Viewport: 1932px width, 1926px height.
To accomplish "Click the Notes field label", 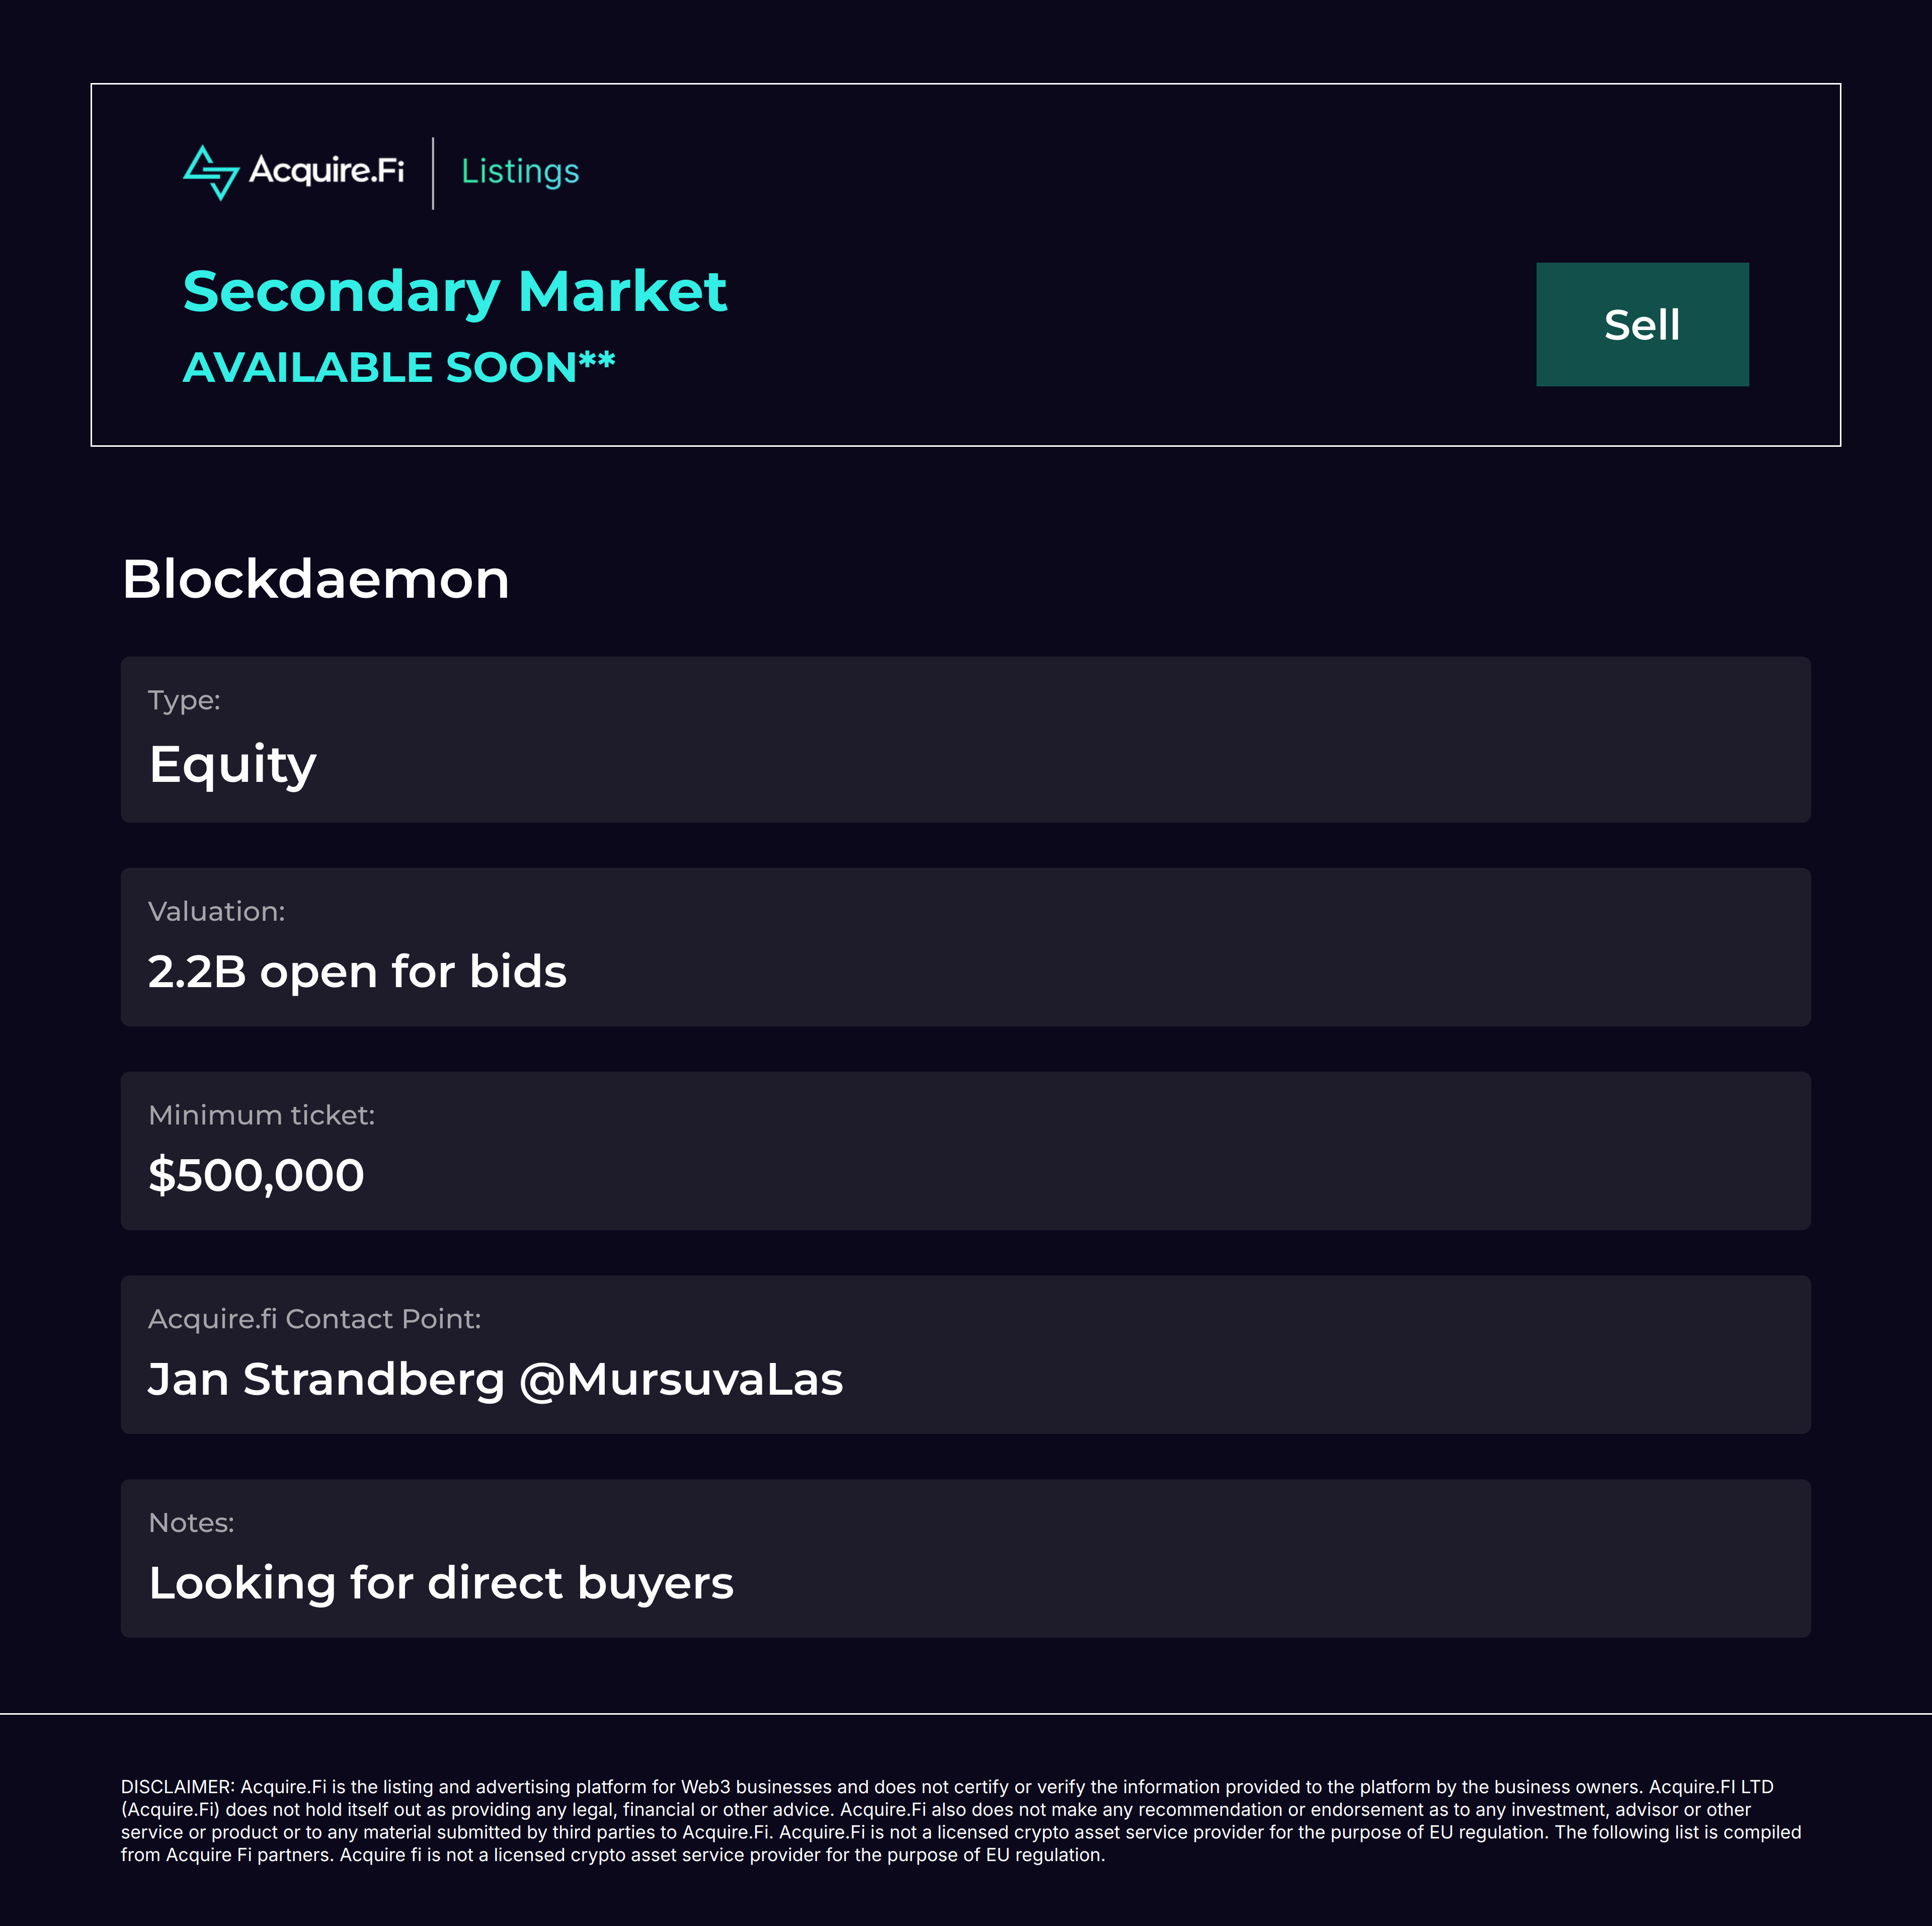I will [x=191, y=1522].
